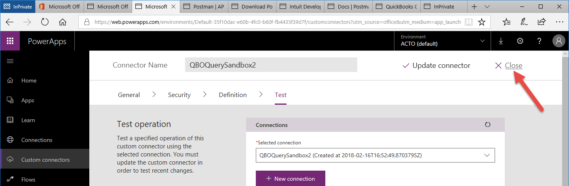The image size is (569, 186).
Task: Click the Learn book icon
Action: (10, 120)
